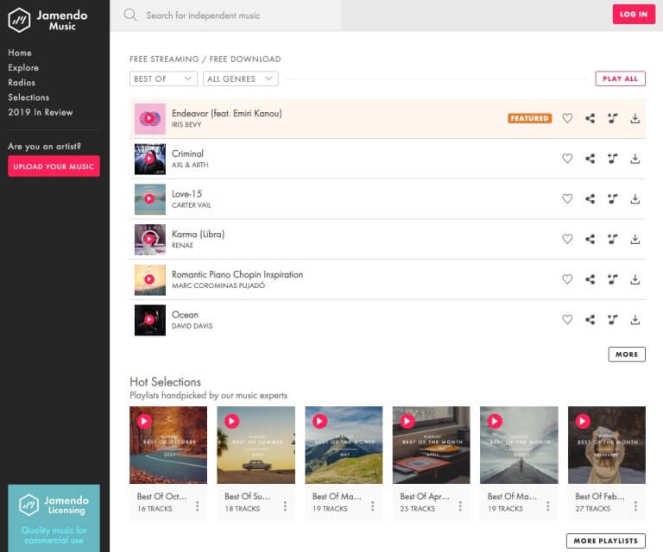Image resolution: width=663 pixels, height=552 pixels.
Task: Share the track Criminal
Action: click(x=590, y=159)
